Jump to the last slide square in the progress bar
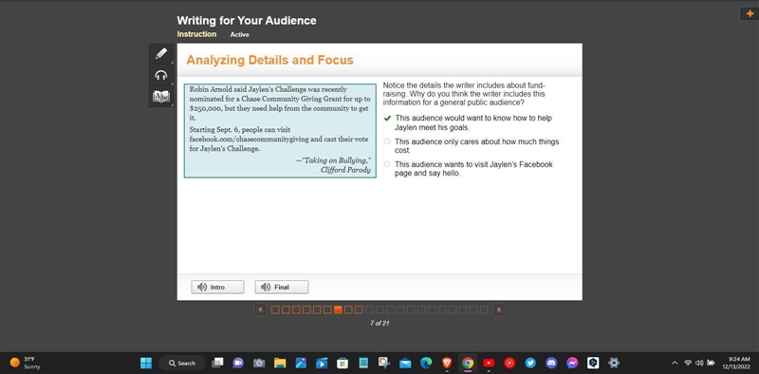The height and width of the screenshot is (374, 759). tap(484, 309)
